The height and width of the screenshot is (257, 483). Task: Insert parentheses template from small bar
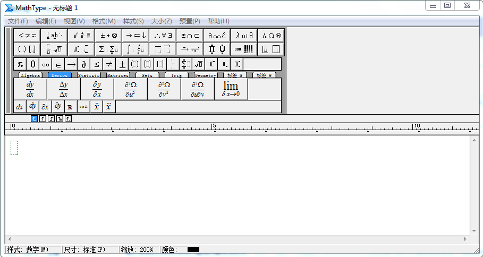pos(134,64)
